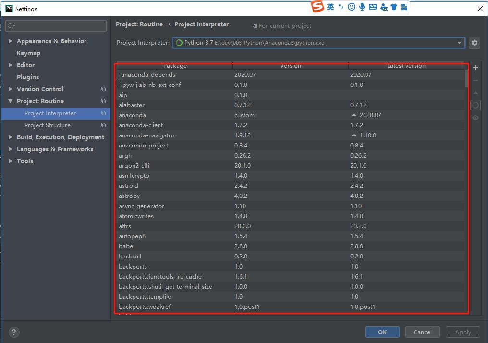Open the Sogou soft keyboard icon
Image resolution: width=488 pixels, height=343 pixels.
[x=373, y=7]
